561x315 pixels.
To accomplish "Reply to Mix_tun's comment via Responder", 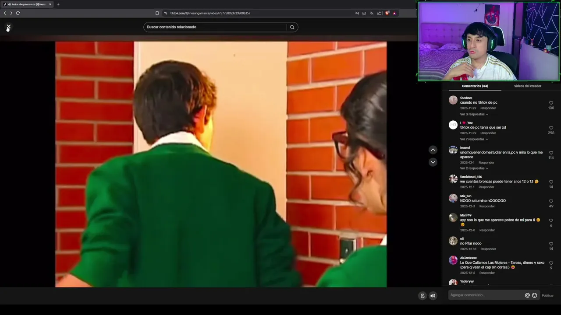I will (x=487, y=206).
